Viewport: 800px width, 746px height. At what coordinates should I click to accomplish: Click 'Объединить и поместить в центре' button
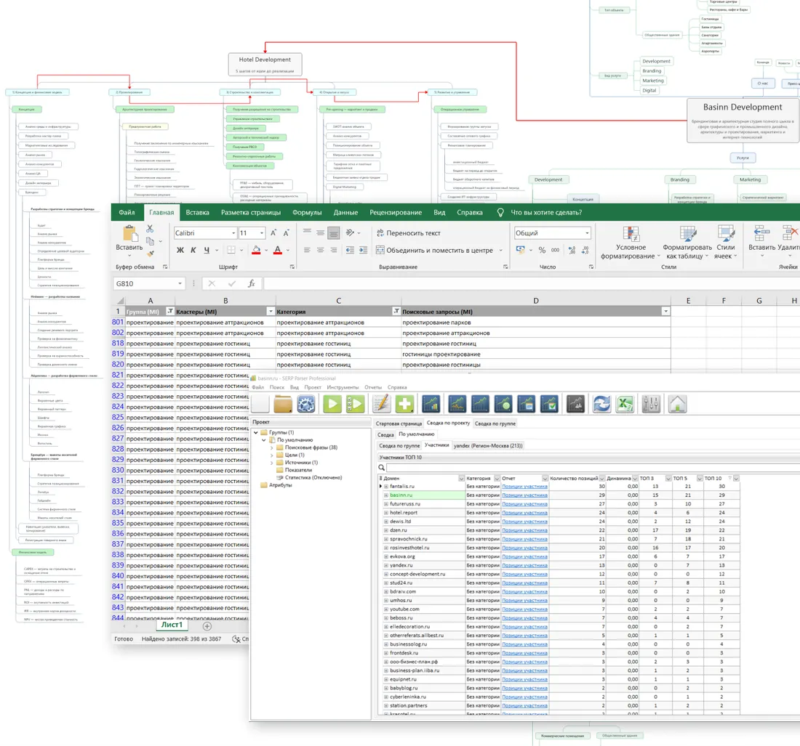pos(435,250)
